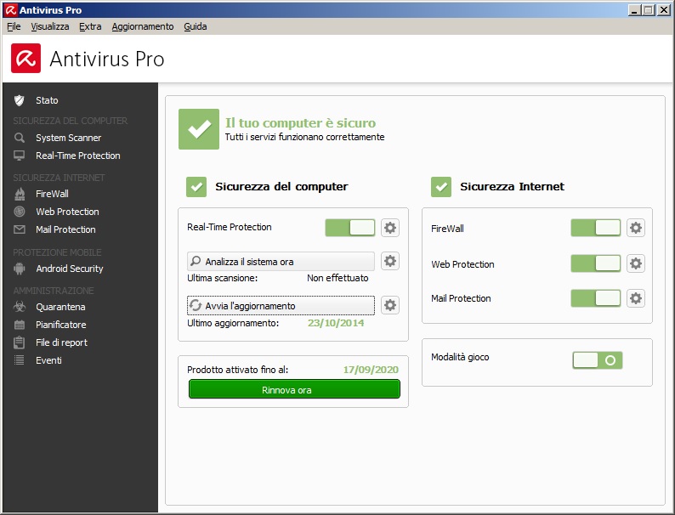Toggle the Mail Protection switch

(x=596, y=298)
